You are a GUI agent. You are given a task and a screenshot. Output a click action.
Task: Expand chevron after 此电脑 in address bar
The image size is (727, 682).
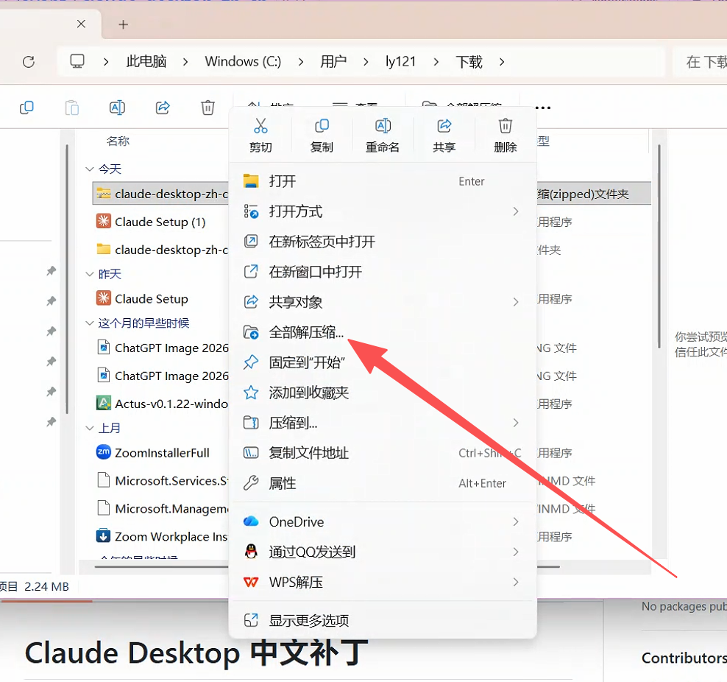(185, 62)
